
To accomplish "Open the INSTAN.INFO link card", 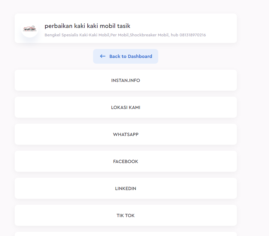I will pos(126,80).
